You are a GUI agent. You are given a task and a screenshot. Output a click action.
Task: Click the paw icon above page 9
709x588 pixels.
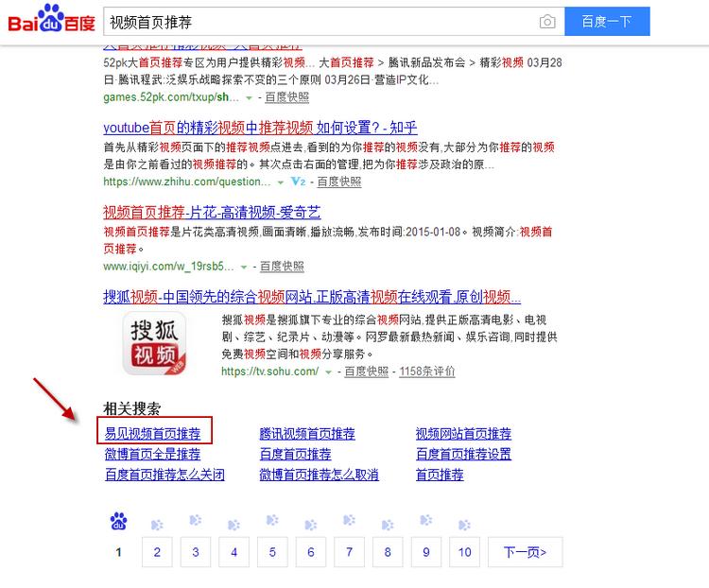coord(426,520)
